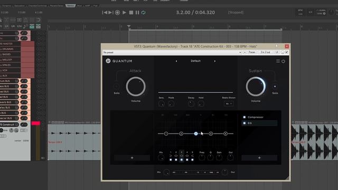
Task: Select band 4 bell shape icon
Action: coord(187,156)
